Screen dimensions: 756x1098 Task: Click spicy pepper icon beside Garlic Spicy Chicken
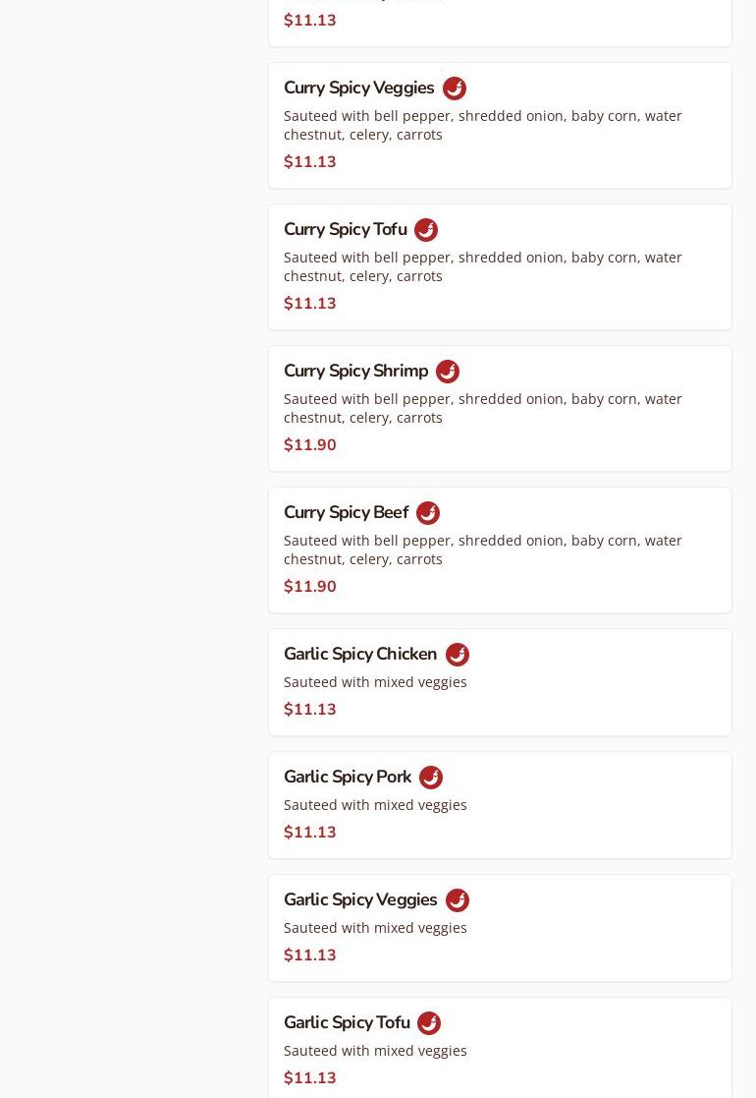coord(458,655)
